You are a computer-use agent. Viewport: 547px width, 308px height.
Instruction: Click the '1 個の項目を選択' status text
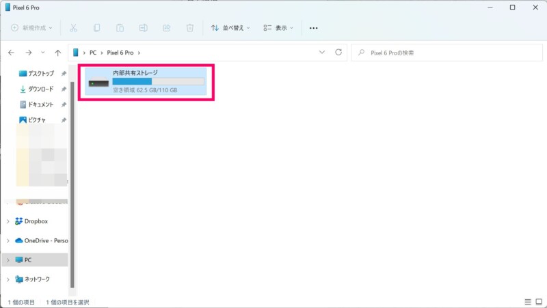[x=67, y=302]
